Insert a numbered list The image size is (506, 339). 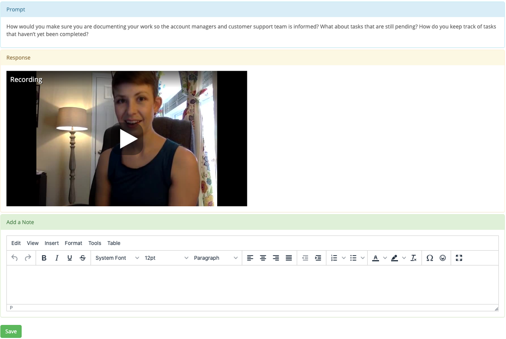[334, 258]
